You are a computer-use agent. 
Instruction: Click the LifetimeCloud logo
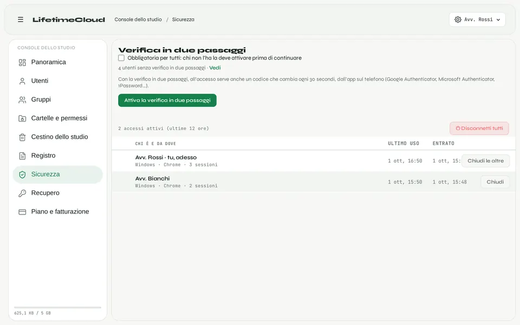point(69,19)
